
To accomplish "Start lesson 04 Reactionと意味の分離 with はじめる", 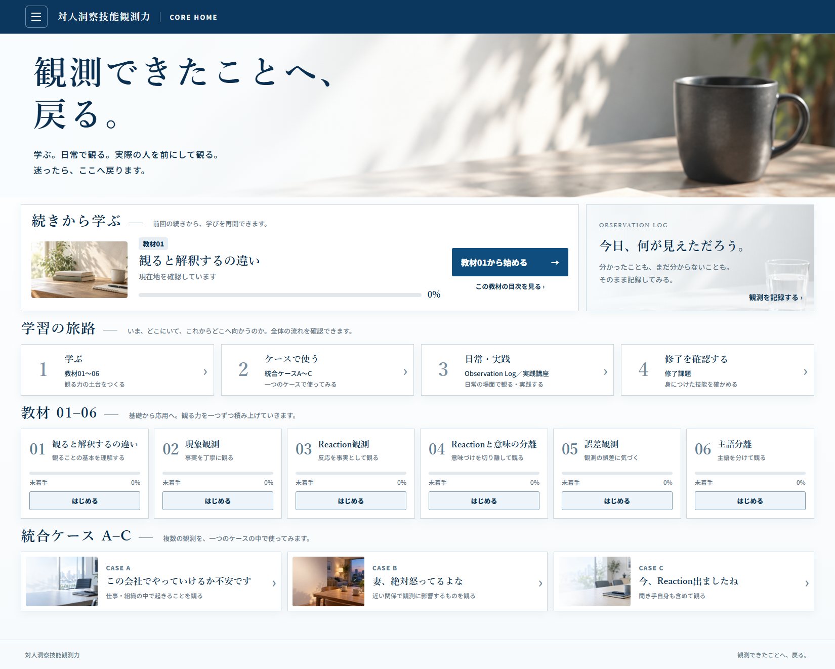I will tap(484, 501).
